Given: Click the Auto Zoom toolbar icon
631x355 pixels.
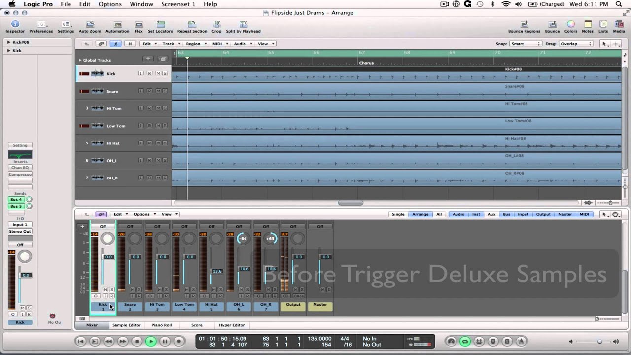Looking at the screenshot, I should [x=90, y=27].
